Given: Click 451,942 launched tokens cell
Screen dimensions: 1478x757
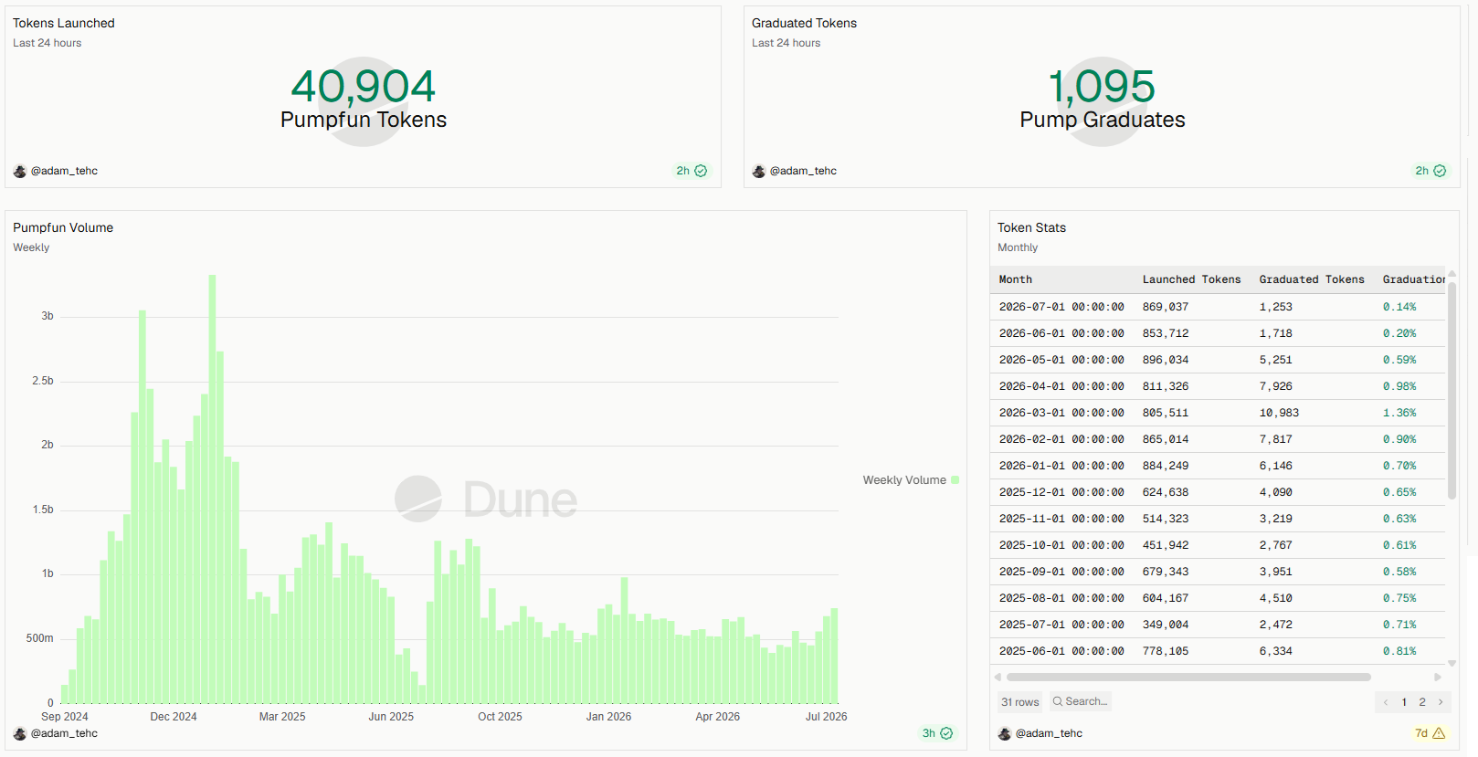Looking at the screenshot, I should pos(1166,545).
